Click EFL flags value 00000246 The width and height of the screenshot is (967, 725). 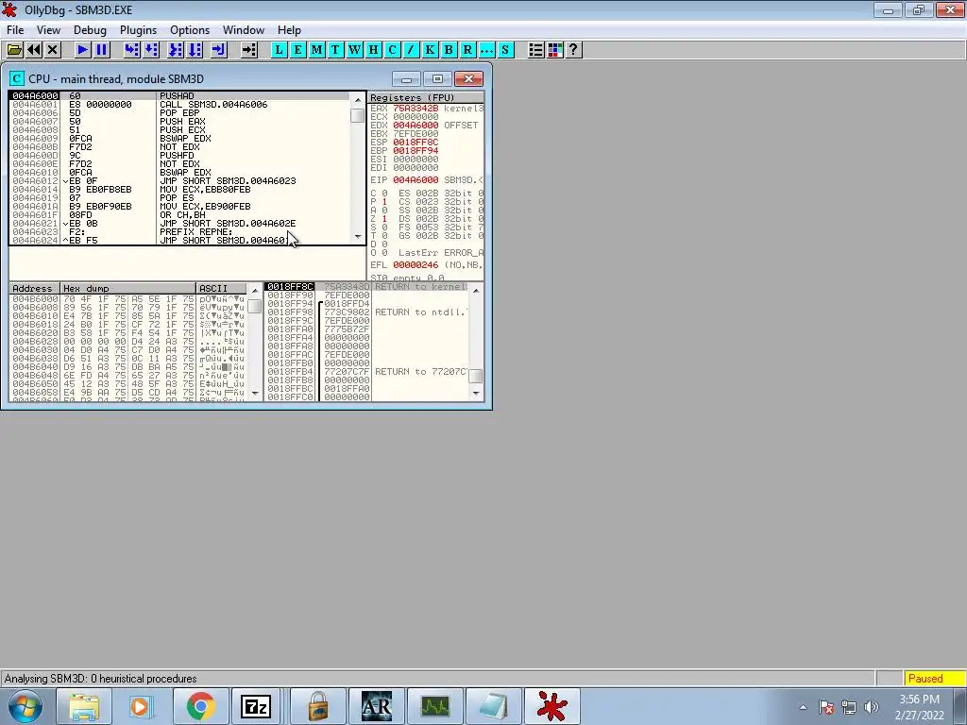(416, 264)
